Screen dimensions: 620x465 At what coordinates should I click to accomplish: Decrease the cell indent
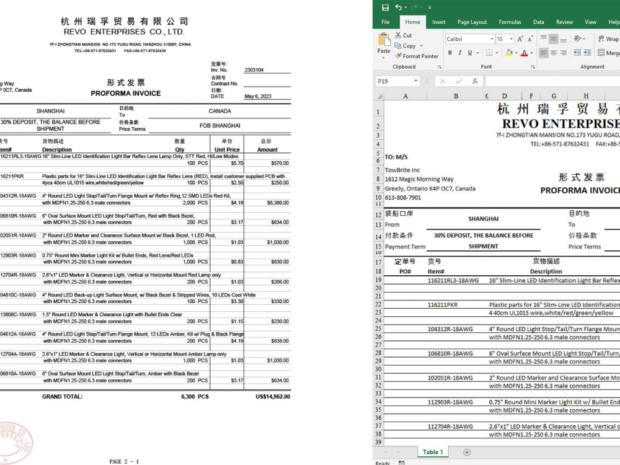(577, 53)
